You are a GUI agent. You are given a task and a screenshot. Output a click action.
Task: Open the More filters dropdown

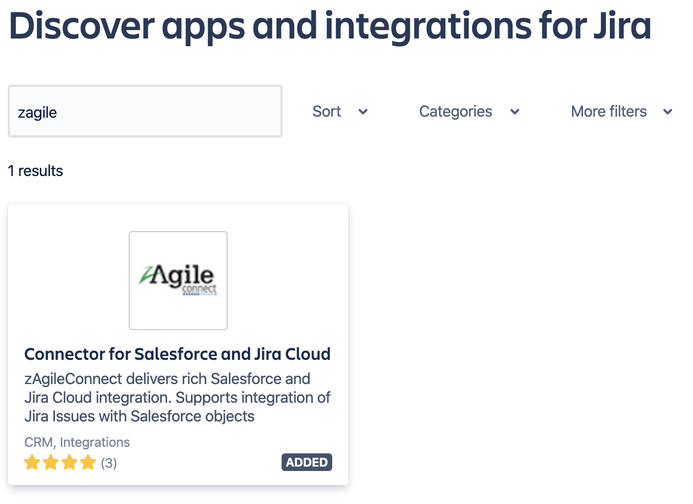[x=609, y=112]
